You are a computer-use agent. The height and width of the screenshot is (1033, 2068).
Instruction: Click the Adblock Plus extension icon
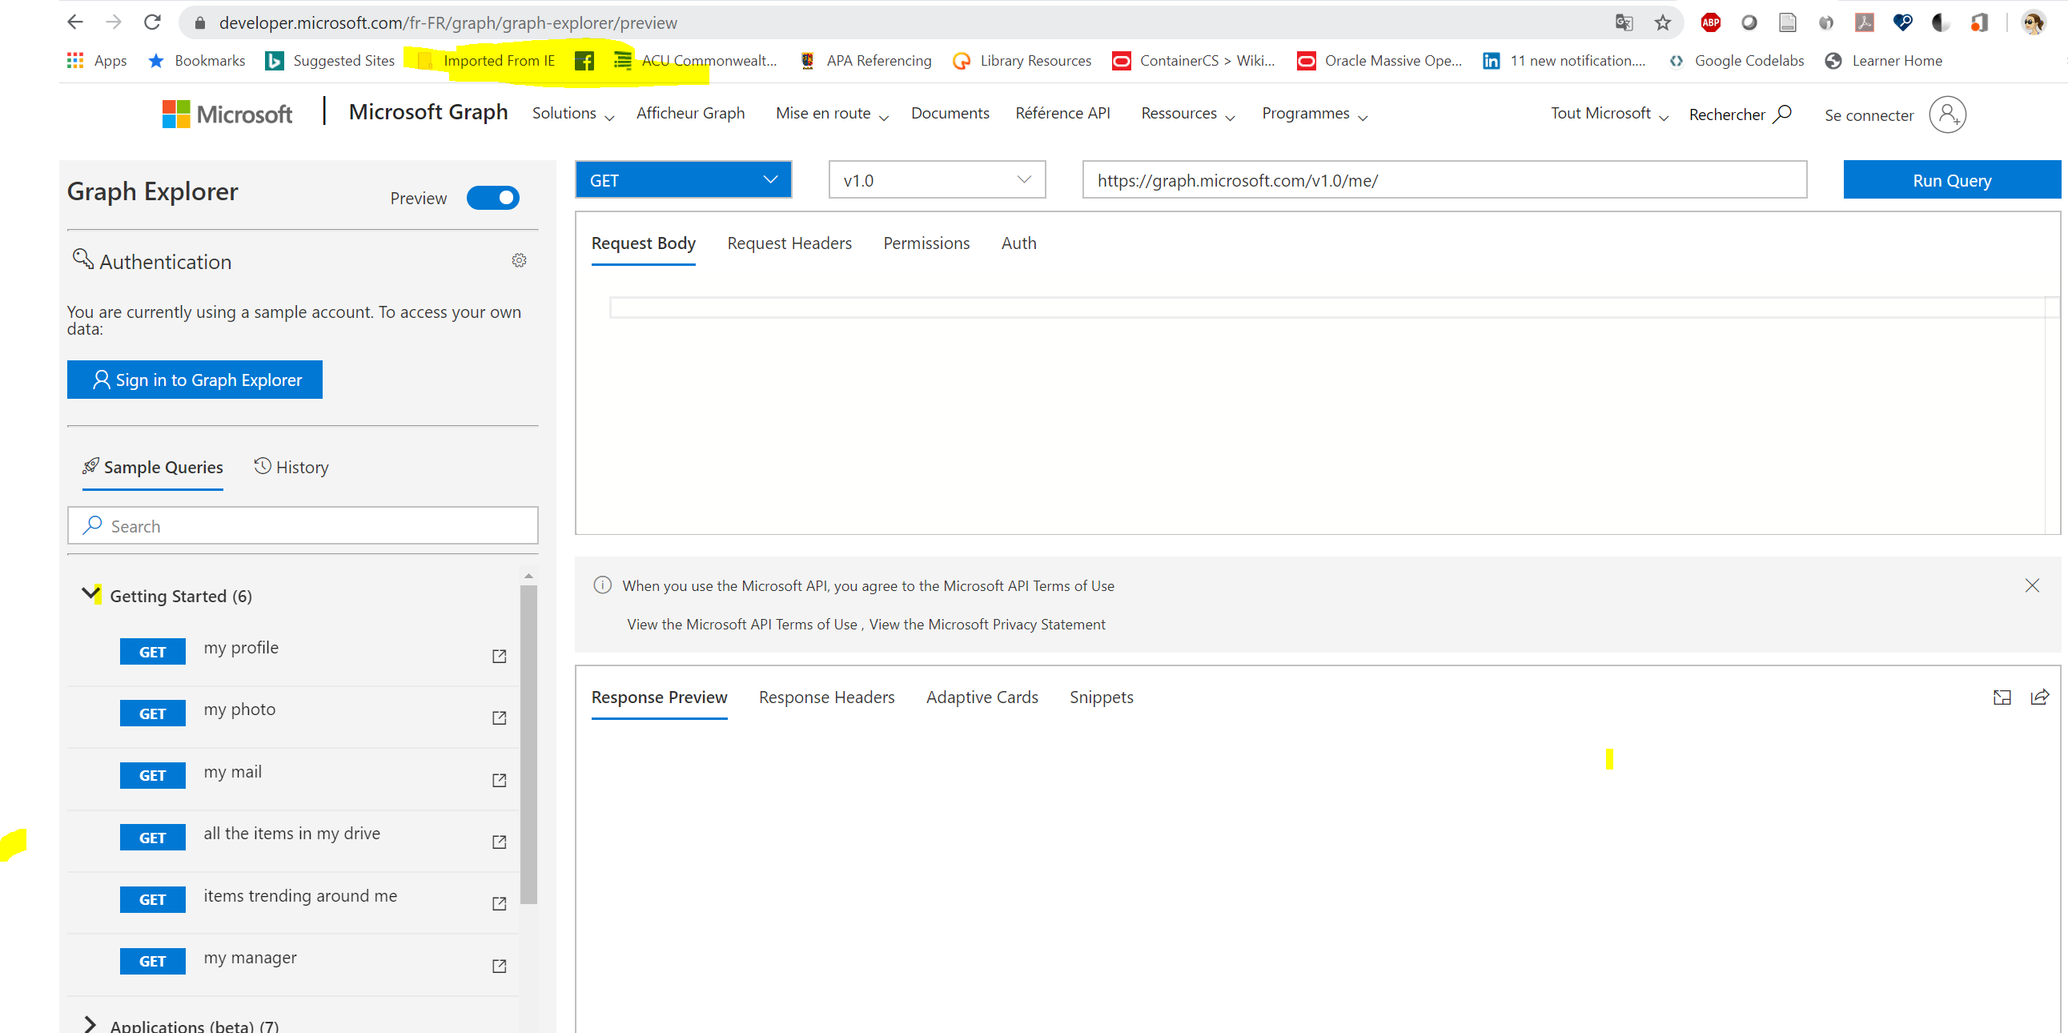(1710, 22)
